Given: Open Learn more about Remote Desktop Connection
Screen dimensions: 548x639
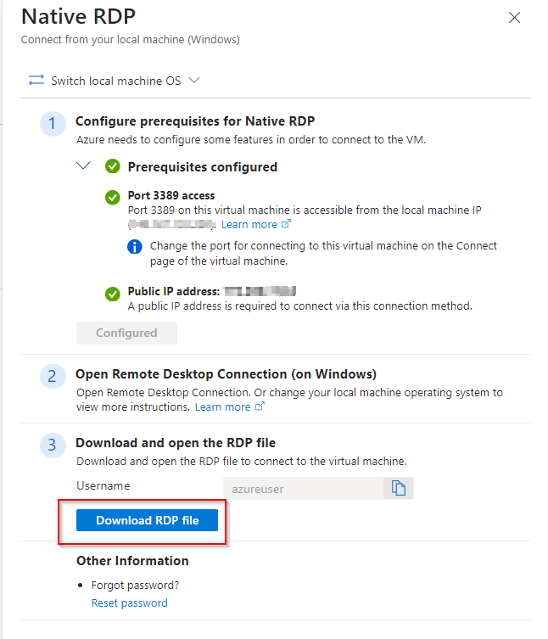Looking at the screenshot, I should [222, 407].
